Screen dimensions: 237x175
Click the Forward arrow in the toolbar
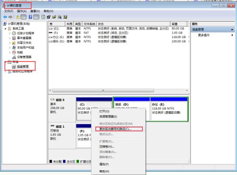click(10, 17)
